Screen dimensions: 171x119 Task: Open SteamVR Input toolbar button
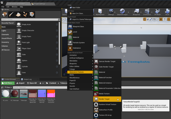(x=122, y=12)
